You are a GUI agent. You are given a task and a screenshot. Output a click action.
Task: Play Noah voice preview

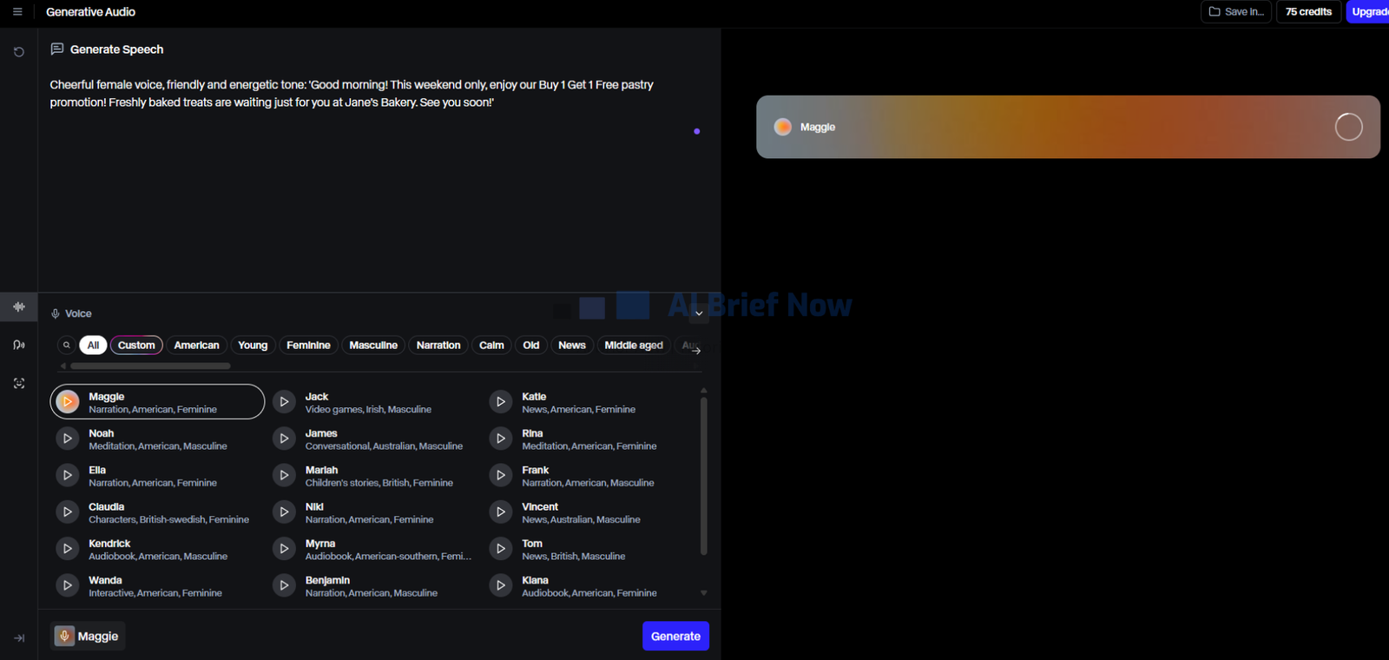point(68,439)
